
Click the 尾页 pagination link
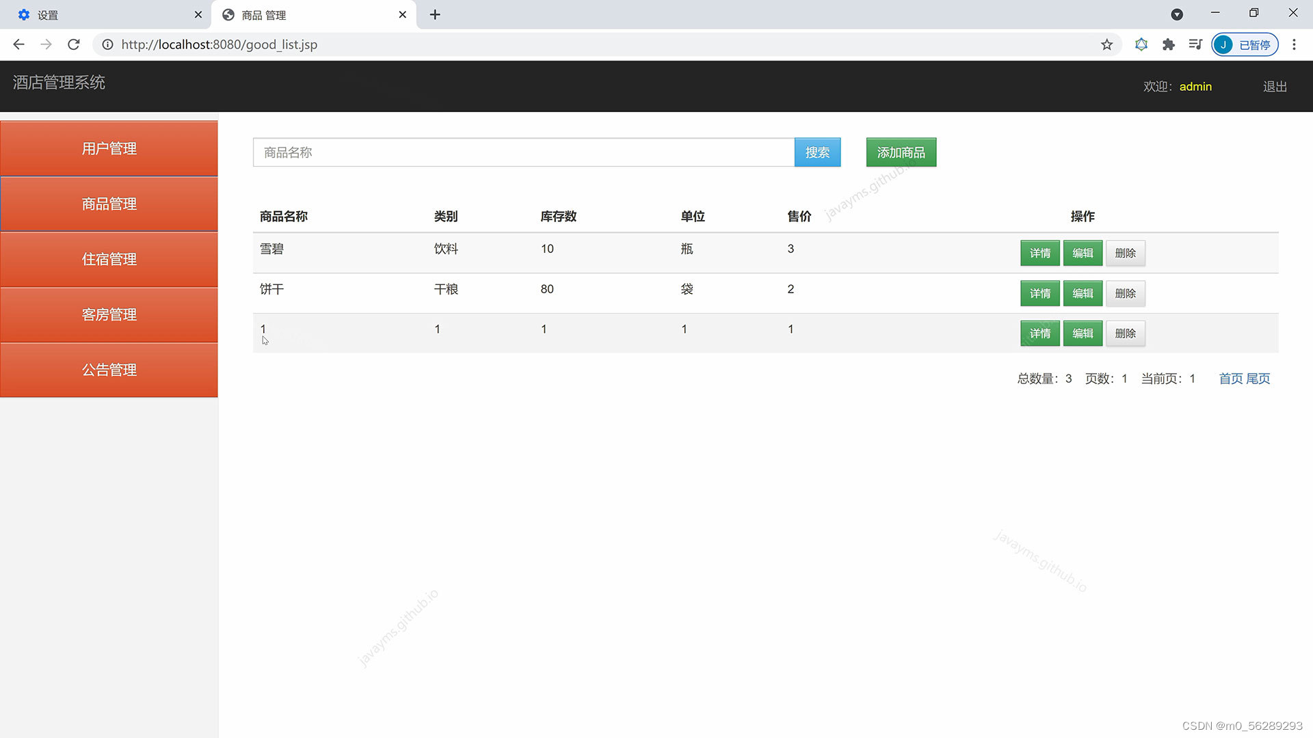(1258, 379)
